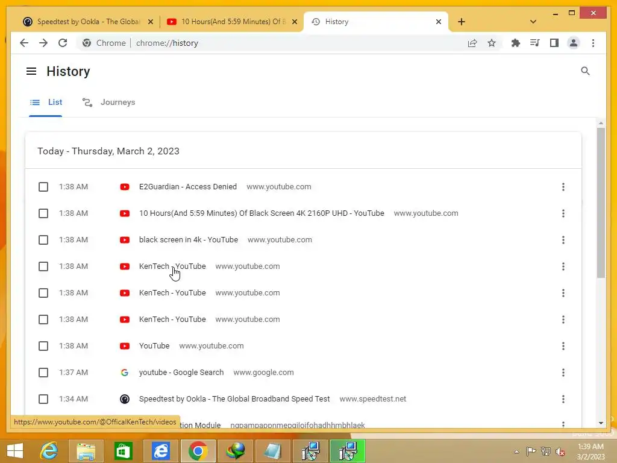Viewport: 617px width, 463px height.
Task: Show hidden system tray icons arrow
Action: (x=516, y=452)
